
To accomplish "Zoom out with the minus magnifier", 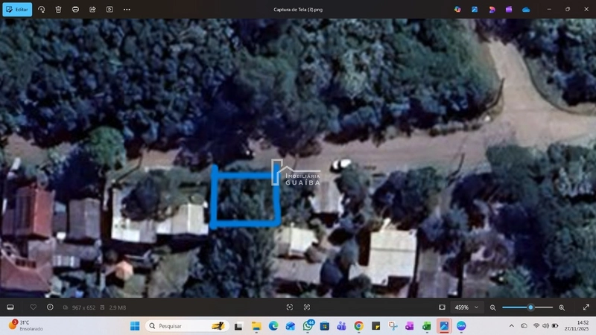I will 492,307.
